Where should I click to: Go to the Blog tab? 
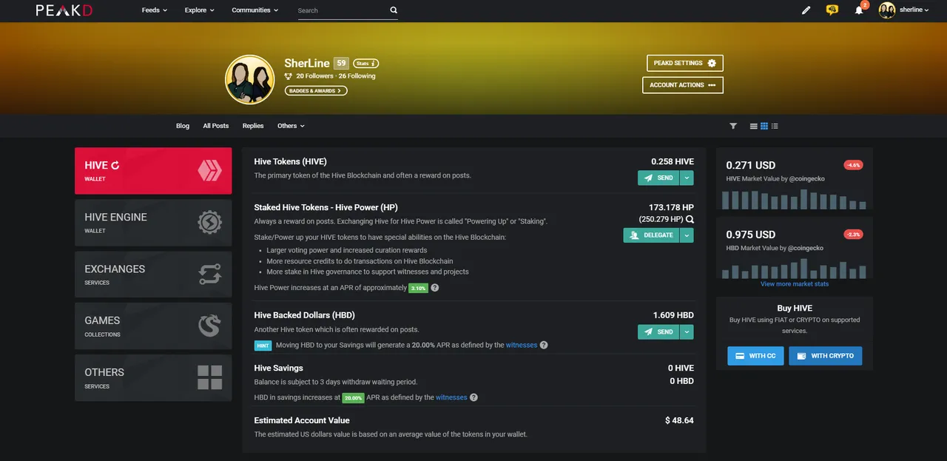[x=183, y=126]
